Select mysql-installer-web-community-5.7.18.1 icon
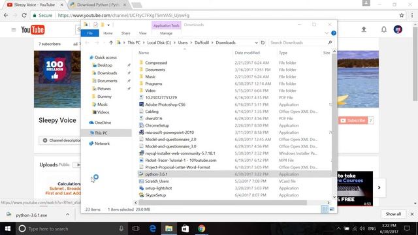Screen dimensions: 418x235 [141, 153]
